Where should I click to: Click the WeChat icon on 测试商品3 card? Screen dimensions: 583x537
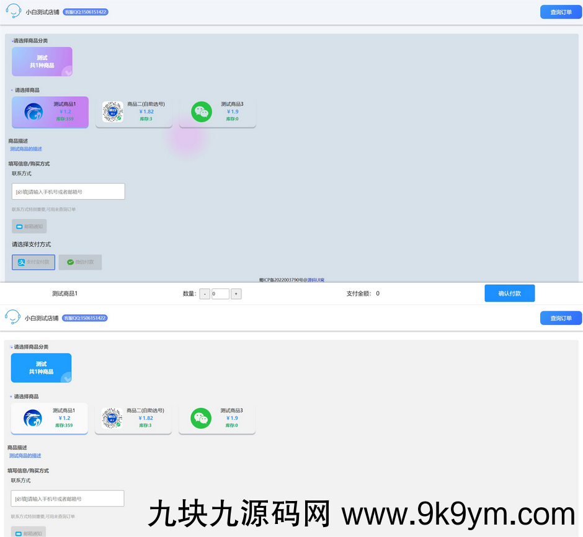click(202, 112)
